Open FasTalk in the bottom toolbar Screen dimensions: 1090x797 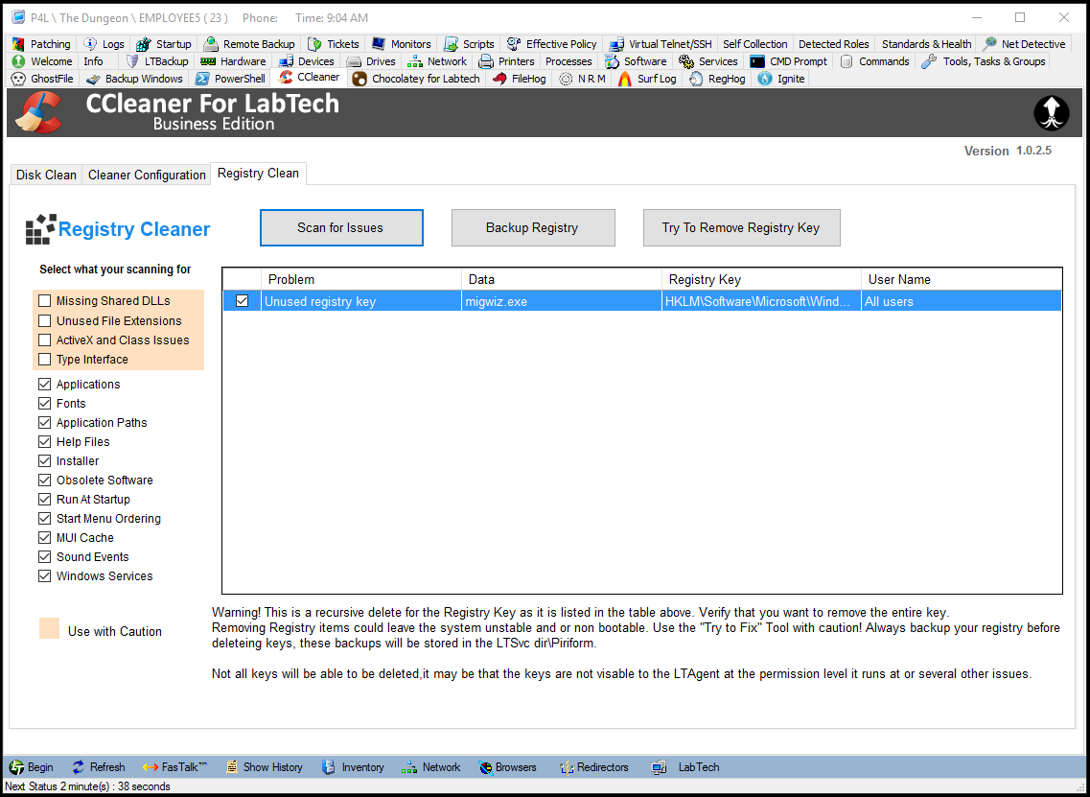(174, 767)
